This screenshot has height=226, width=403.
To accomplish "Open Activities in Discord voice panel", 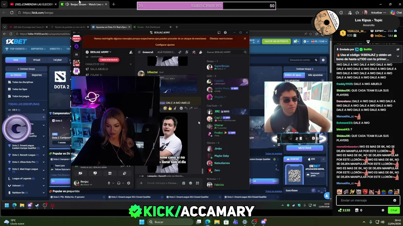I will (x=110, y=173).
